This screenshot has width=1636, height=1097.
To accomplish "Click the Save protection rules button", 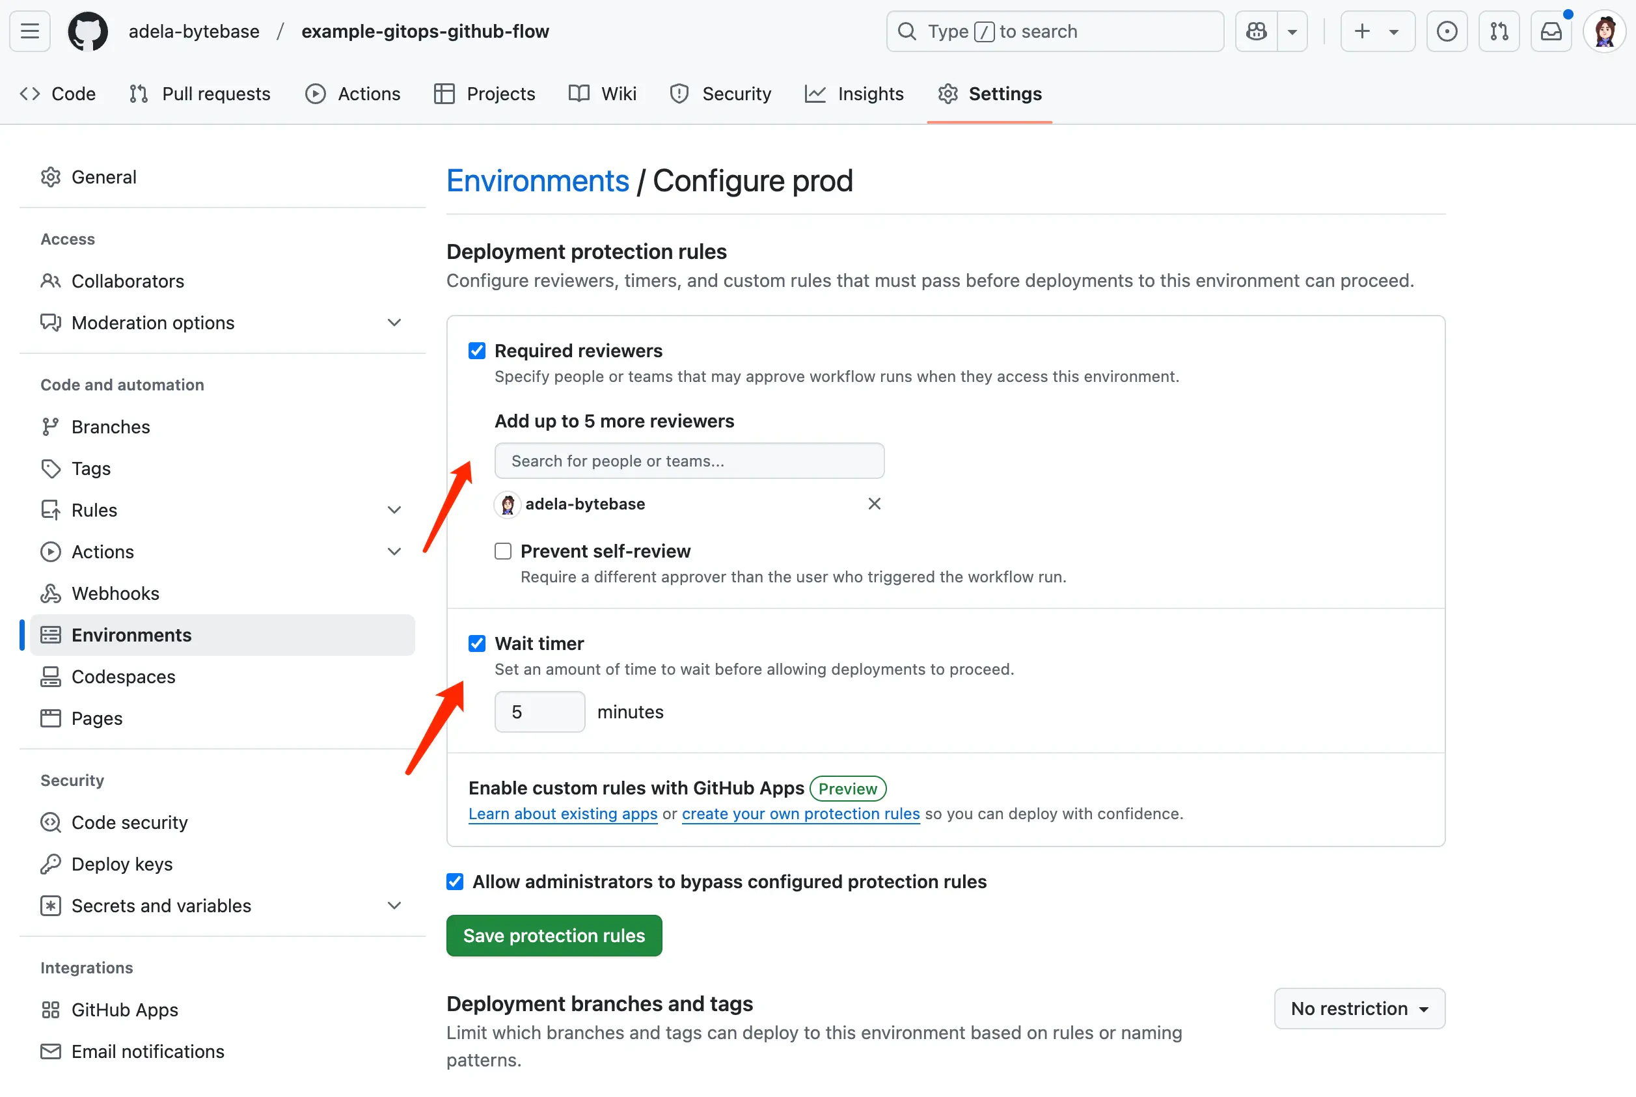I will tap(554, 936).
